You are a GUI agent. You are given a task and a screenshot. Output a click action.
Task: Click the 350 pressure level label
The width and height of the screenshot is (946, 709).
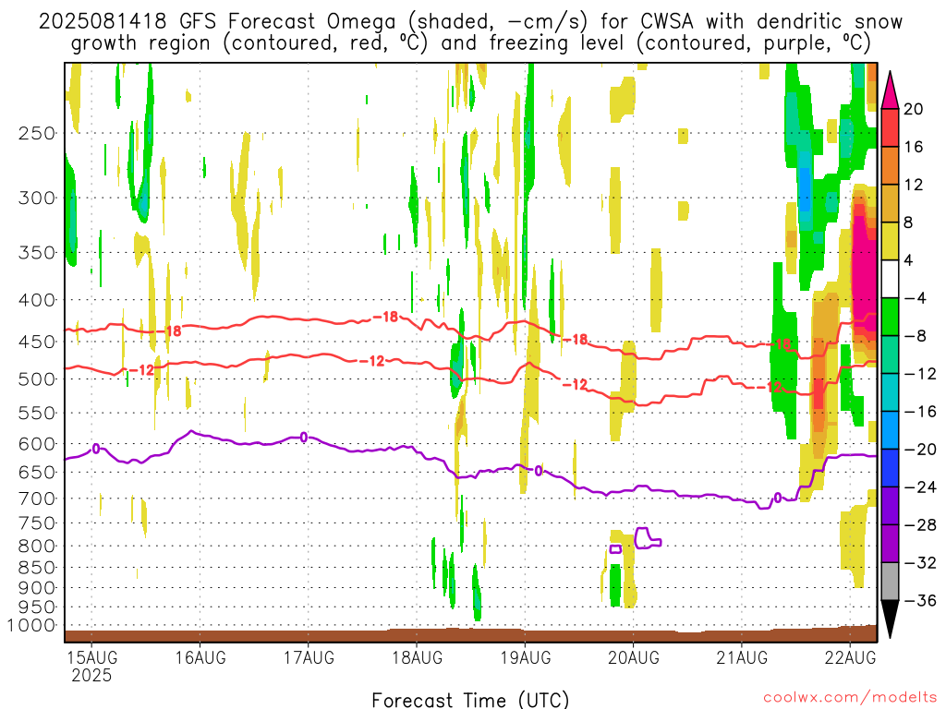pyautogui.click(x=37, y=253)
